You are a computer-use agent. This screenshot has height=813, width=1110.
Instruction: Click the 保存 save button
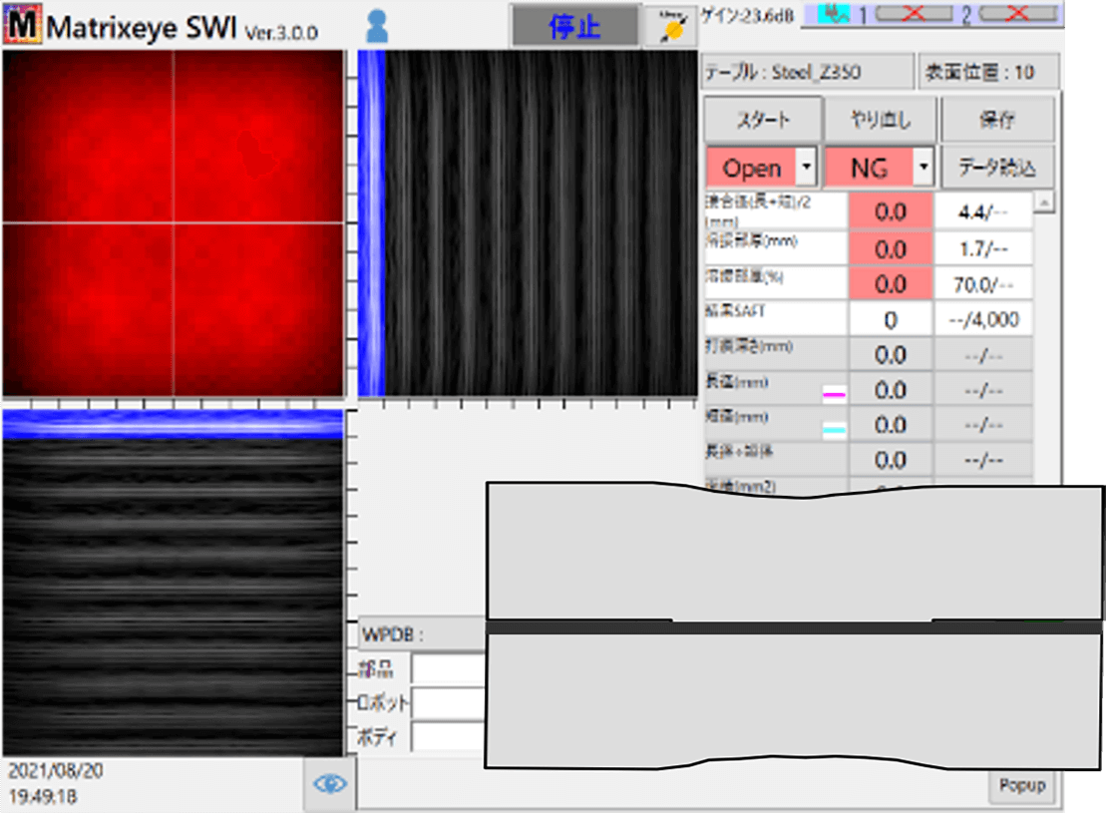point(997,121)
